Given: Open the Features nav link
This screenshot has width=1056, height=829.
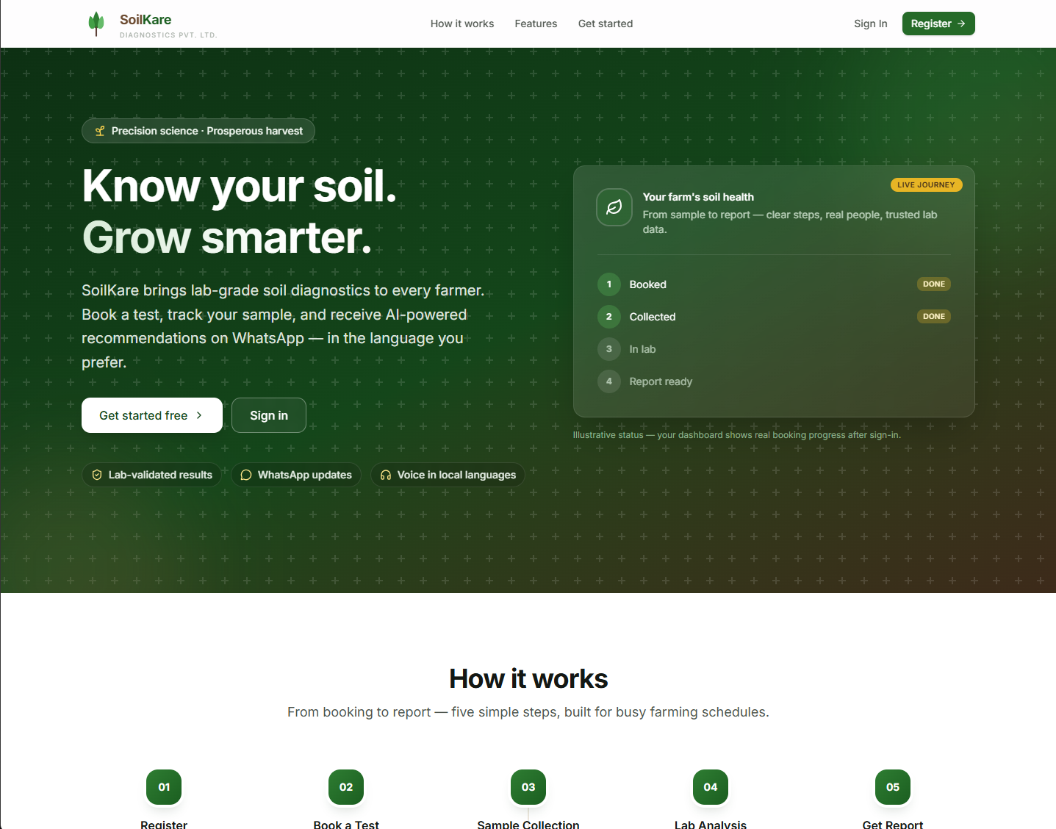Looking at the screenshot, I should (x=536, y=24).
